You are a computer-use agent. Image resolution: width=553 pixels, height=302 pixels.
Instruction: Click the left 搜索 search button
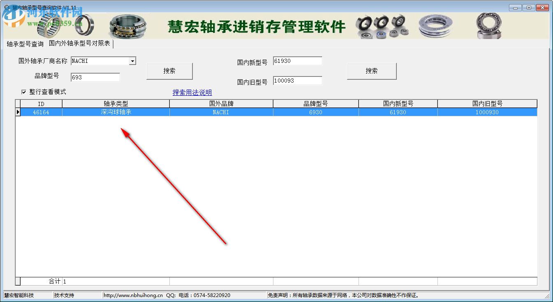point(169,71)
